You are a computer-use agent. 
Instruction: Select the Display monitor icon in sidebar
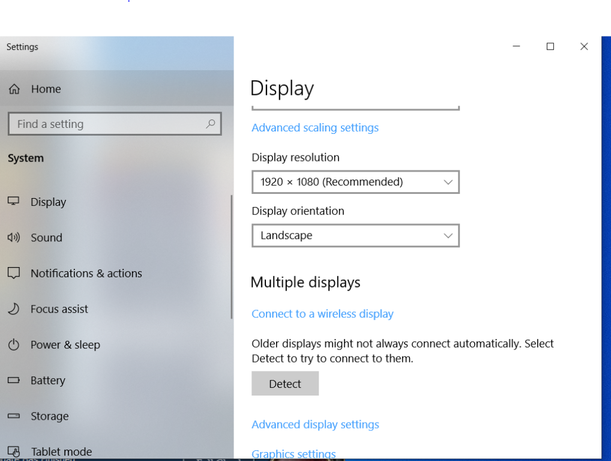[x=13, y=202]
